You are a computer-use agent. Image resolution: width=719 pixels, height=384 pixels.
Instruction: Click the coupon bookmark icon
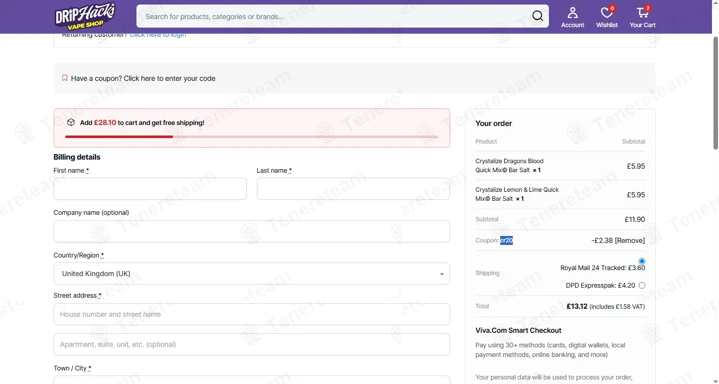point(65,78)
